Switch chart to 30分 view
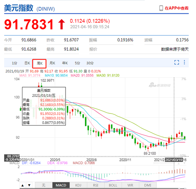The image size is (196, 189). click(x=90, y=63)
